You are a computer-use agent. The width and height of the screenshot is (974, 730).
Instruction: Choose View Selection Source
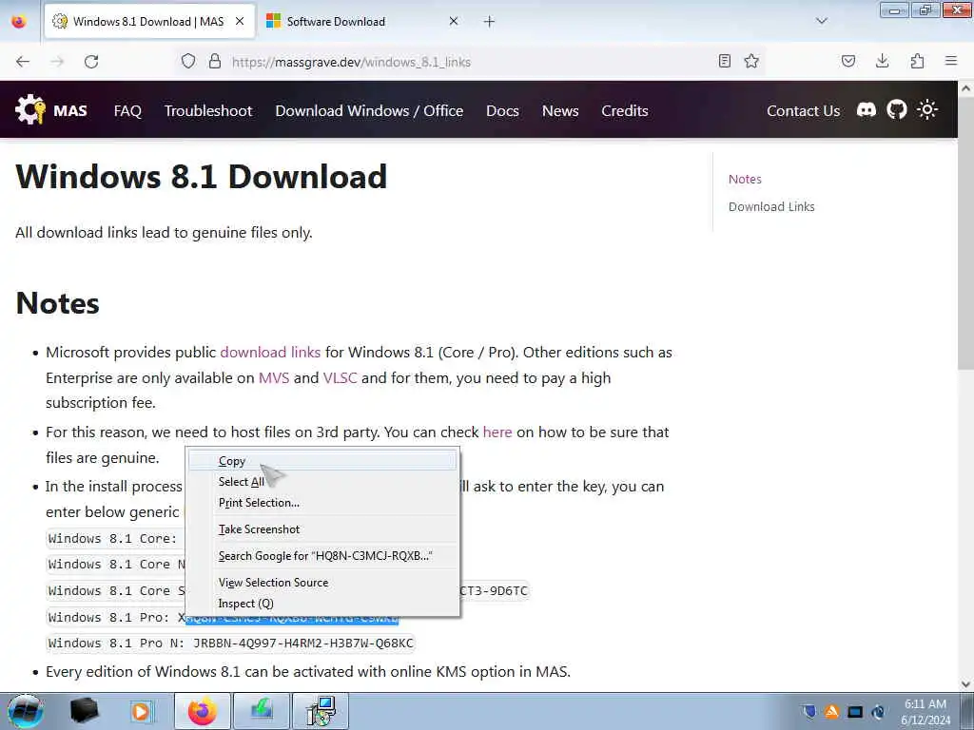pyautogui.click(x=322, y=583)
